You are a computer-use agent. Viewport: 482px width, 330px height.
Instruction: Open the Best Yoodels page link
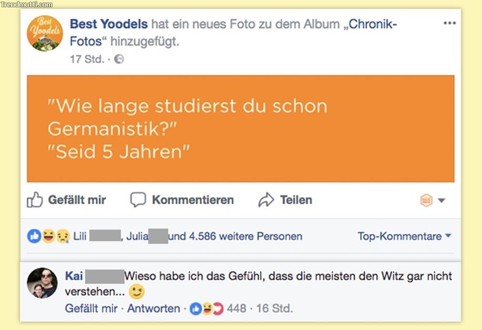(109, 24)
